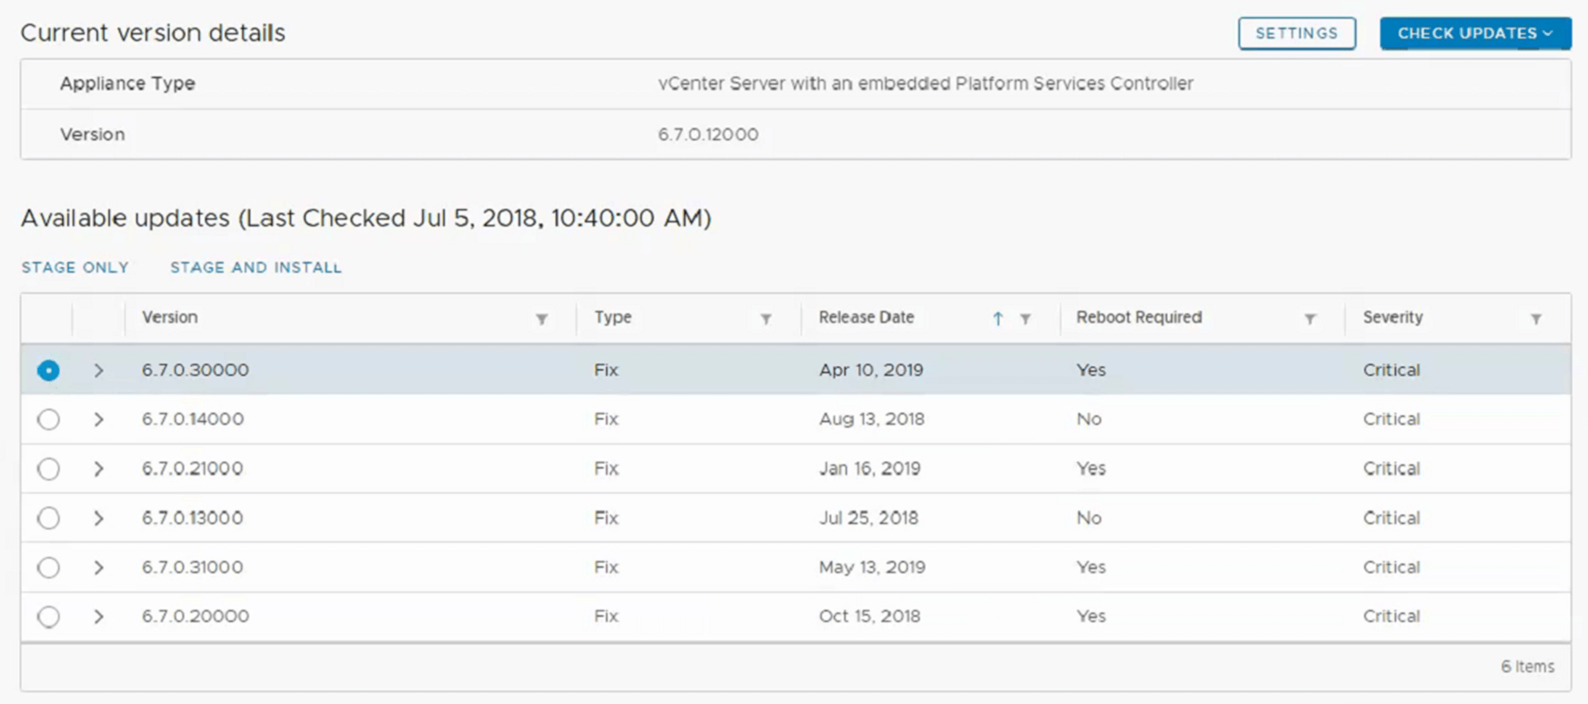
Task: Select the radio button for version 6.7.0.31000
Action: [49, 567]
